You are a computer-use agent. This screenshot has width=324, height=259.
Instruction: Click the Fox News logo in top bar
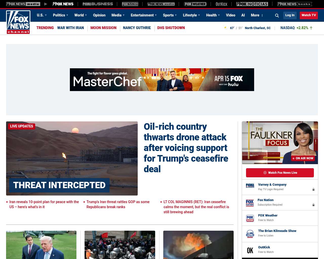point(63,4)
